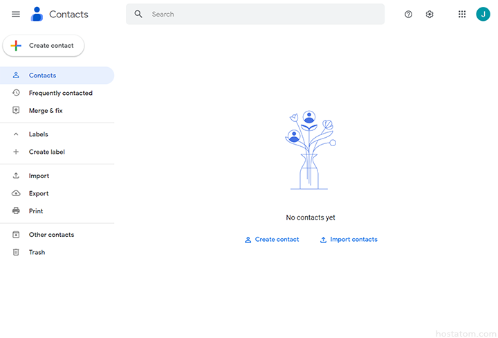Screen dimensions: 498x338
Task: Open the settings gear icon
Action: [x=430, y=14]
